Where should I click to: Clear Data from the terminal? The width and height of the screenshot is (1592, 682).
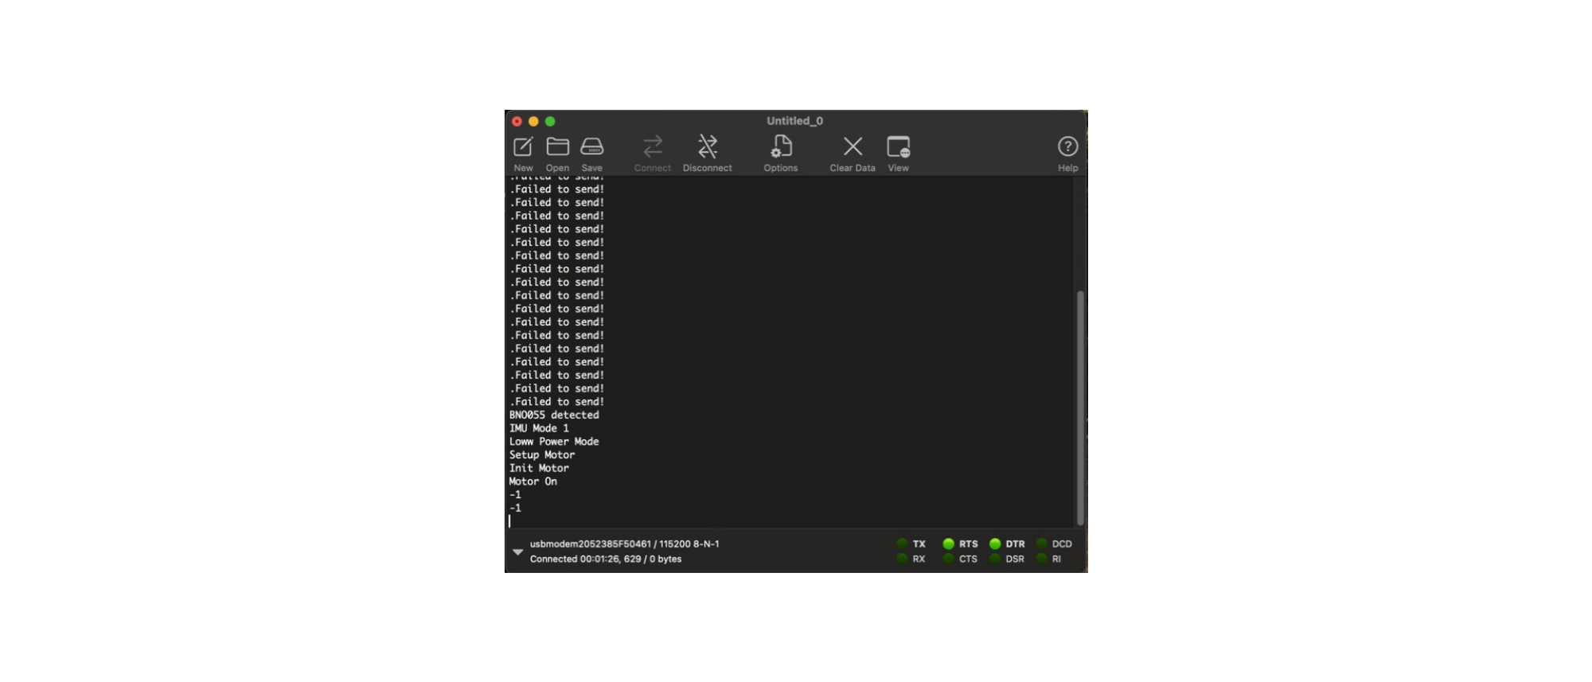tap(853, 147)
